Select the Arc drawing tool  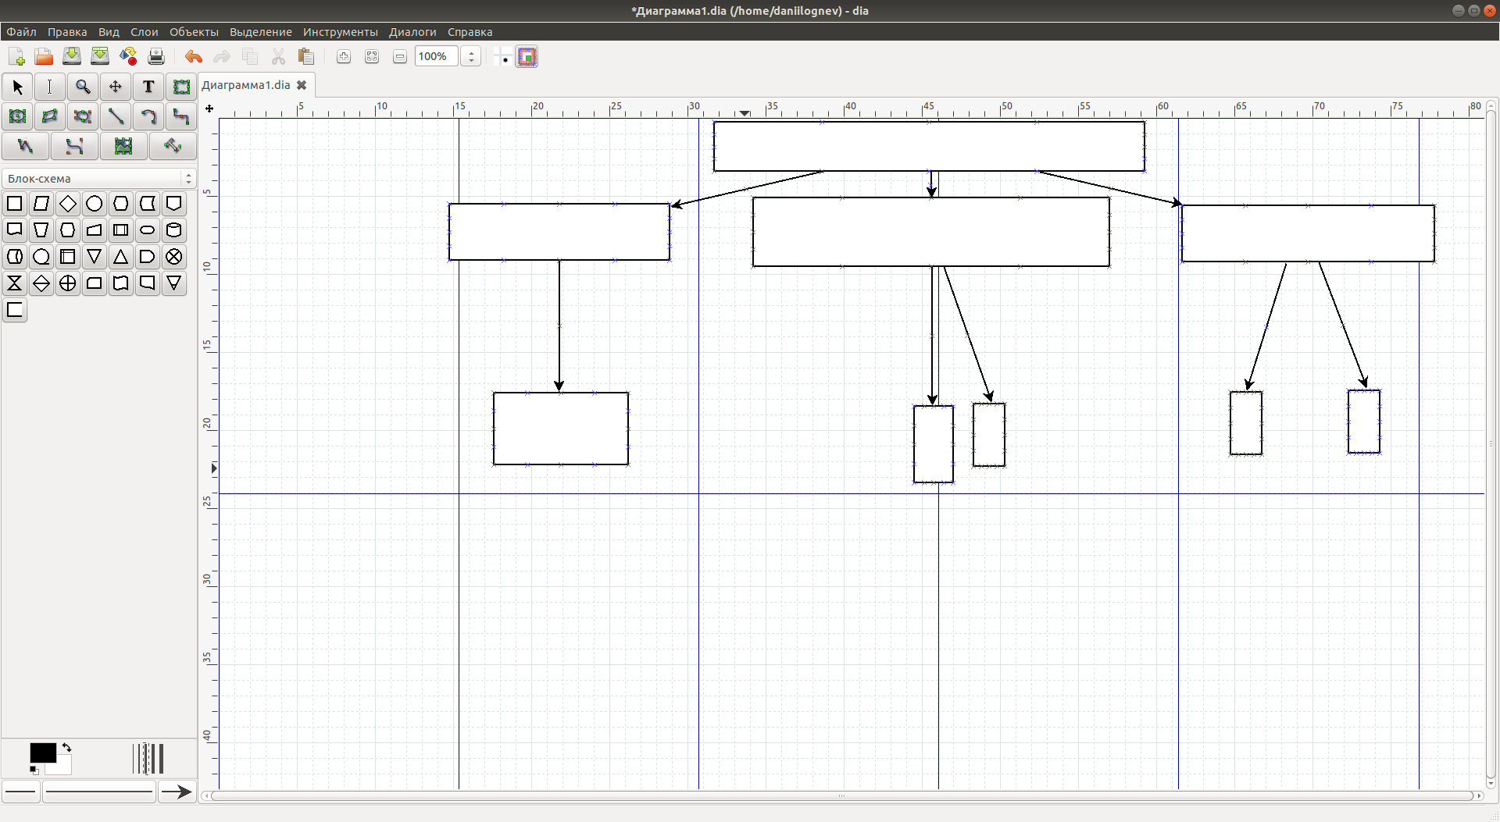pyautogui.click(x=148, y=116)
